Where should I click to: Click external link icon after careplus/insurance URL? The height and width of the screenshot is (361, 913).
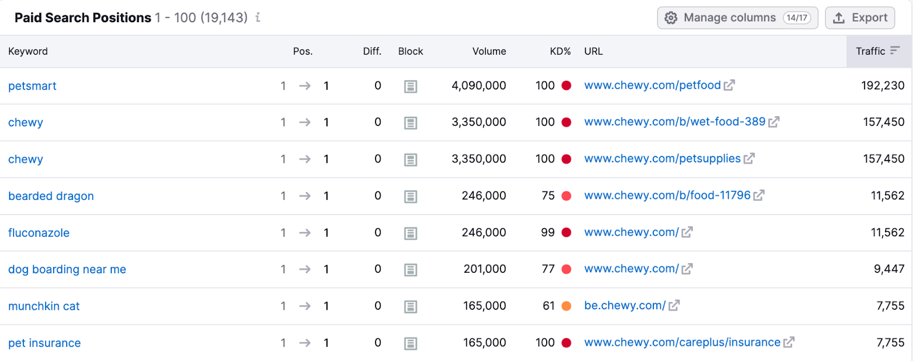pos(789,342)
